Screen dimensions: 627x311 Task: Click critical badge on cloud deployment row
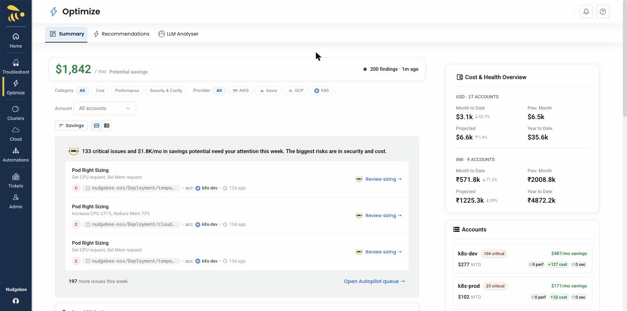click(76, 224)
